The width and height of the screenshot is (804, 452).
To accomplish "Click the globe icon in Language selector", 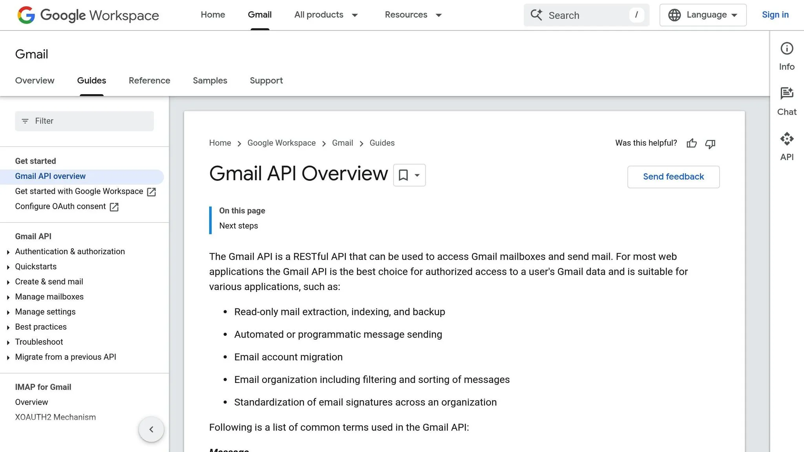I will (x=674, y=15).
